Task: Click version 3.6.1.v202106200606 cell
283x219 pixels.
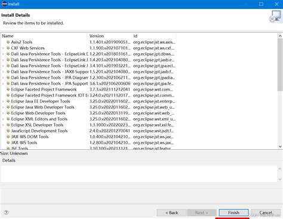Action: click(110, 84)
